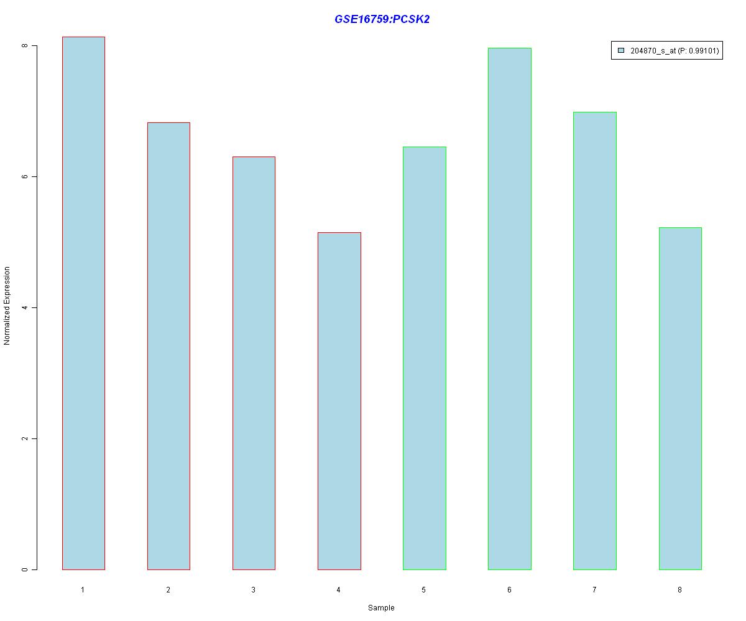Click the legend color box for 204870_s_at
Screen dimensions: 746x621
pyautogui.click(x=621, y=51)
